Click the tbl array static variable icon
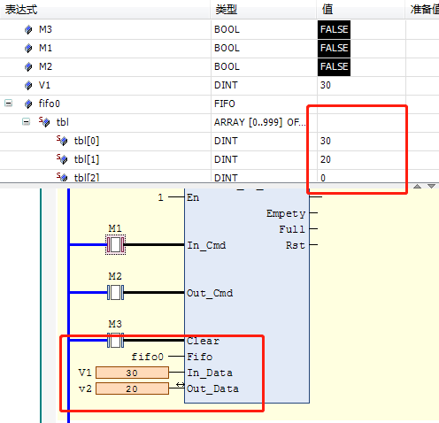The image size is (439, 423). click(44, 122)
